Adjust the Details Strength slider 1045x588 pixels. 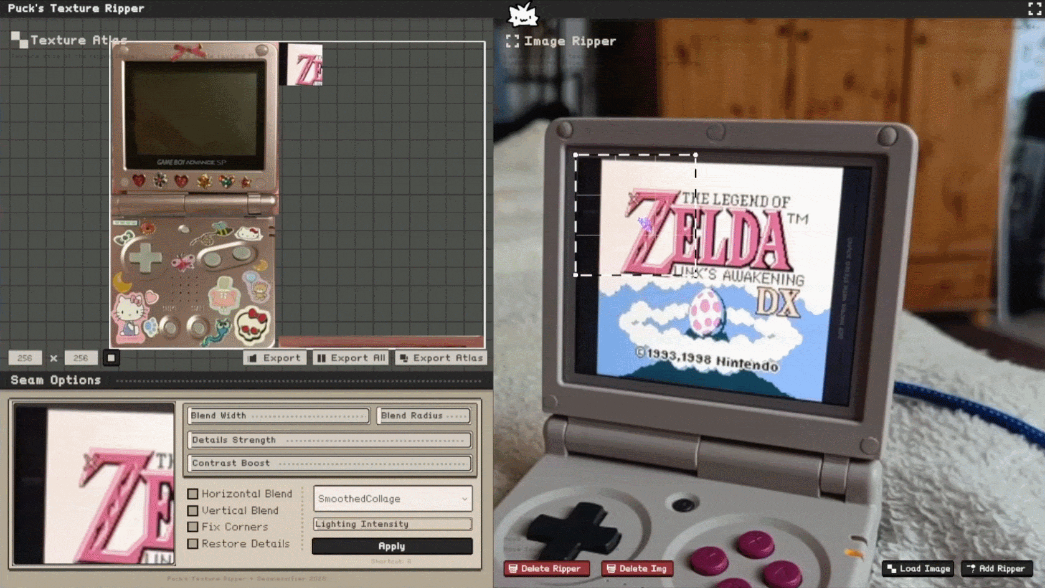point(329,440)
